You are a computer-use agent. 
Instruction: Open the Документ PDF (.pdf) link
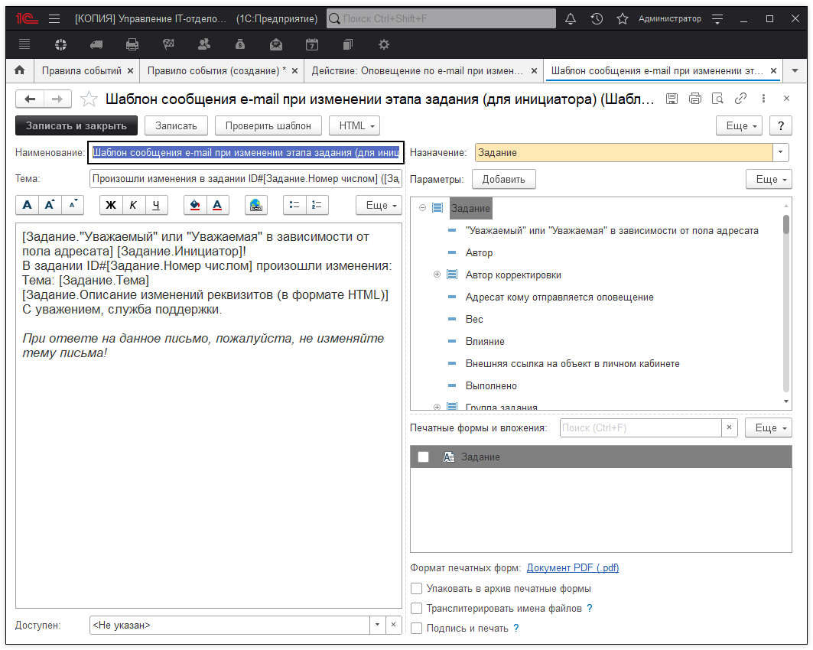(573, 568)
